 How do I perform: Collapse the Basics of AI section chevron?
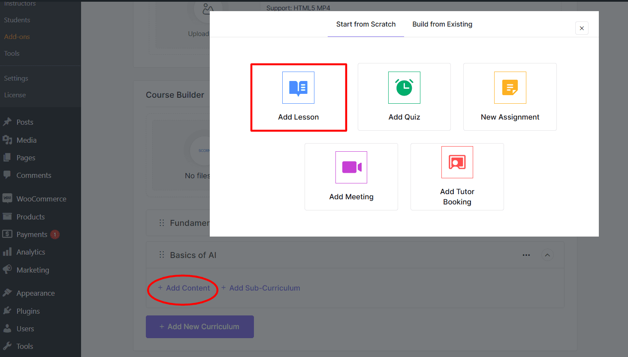pos(547,255)
